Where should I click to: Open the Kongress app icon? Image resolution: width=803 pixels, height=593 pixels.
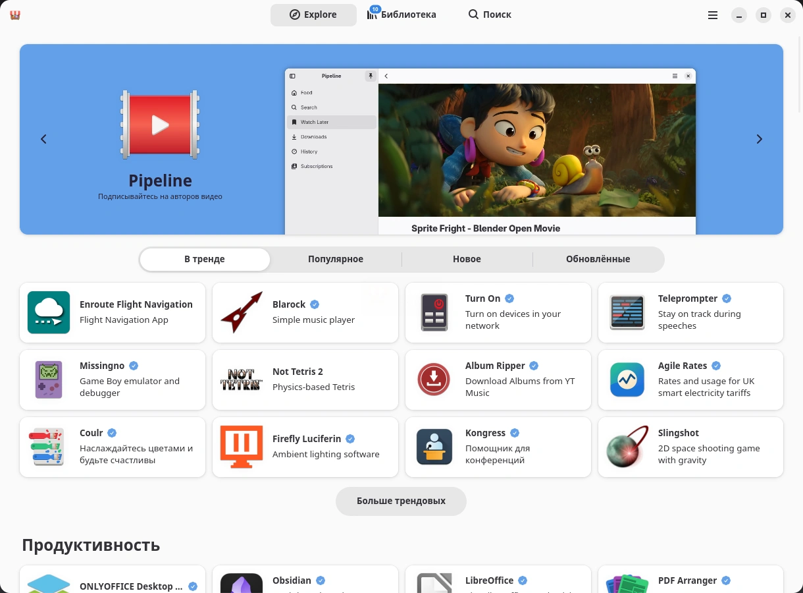coord(434,447)
